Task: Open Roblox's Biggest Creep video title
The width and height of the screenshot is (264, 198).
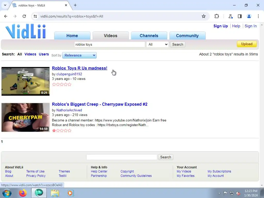Action: pos(100,104)
